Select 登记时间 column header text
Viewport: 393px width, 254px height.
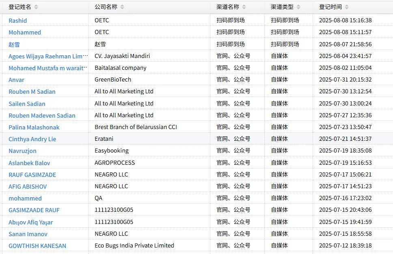[330, 7]
